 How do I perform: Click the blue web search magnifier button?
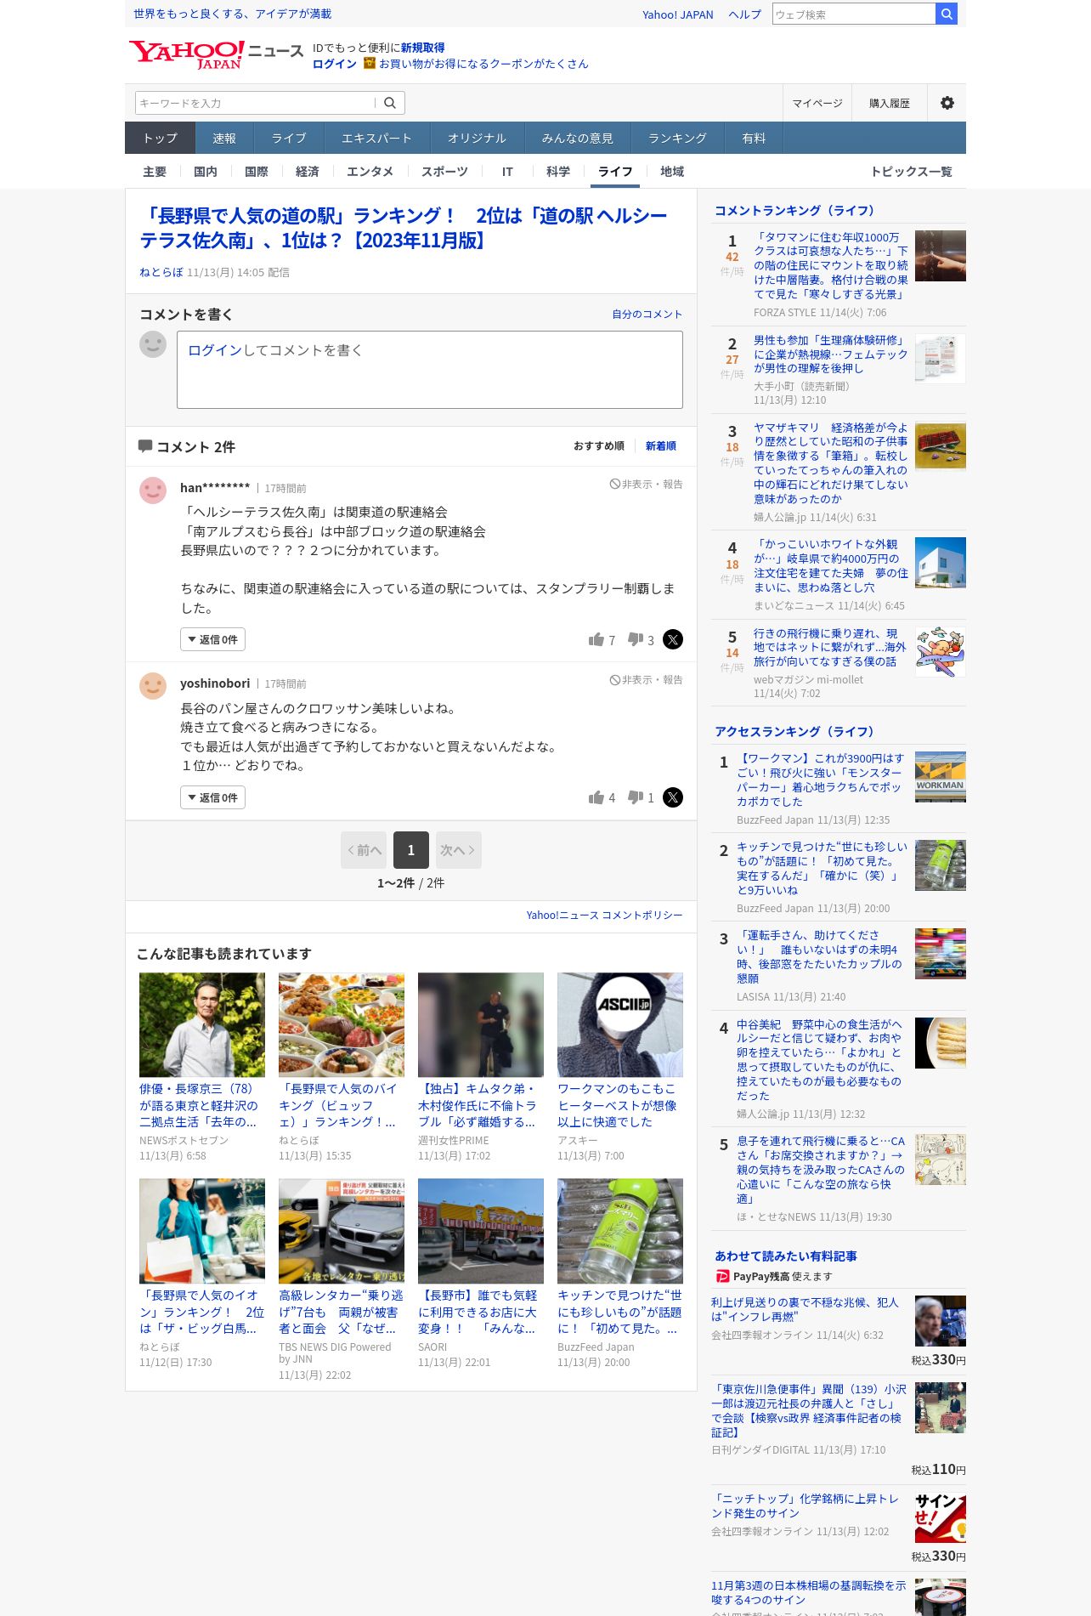947,14
